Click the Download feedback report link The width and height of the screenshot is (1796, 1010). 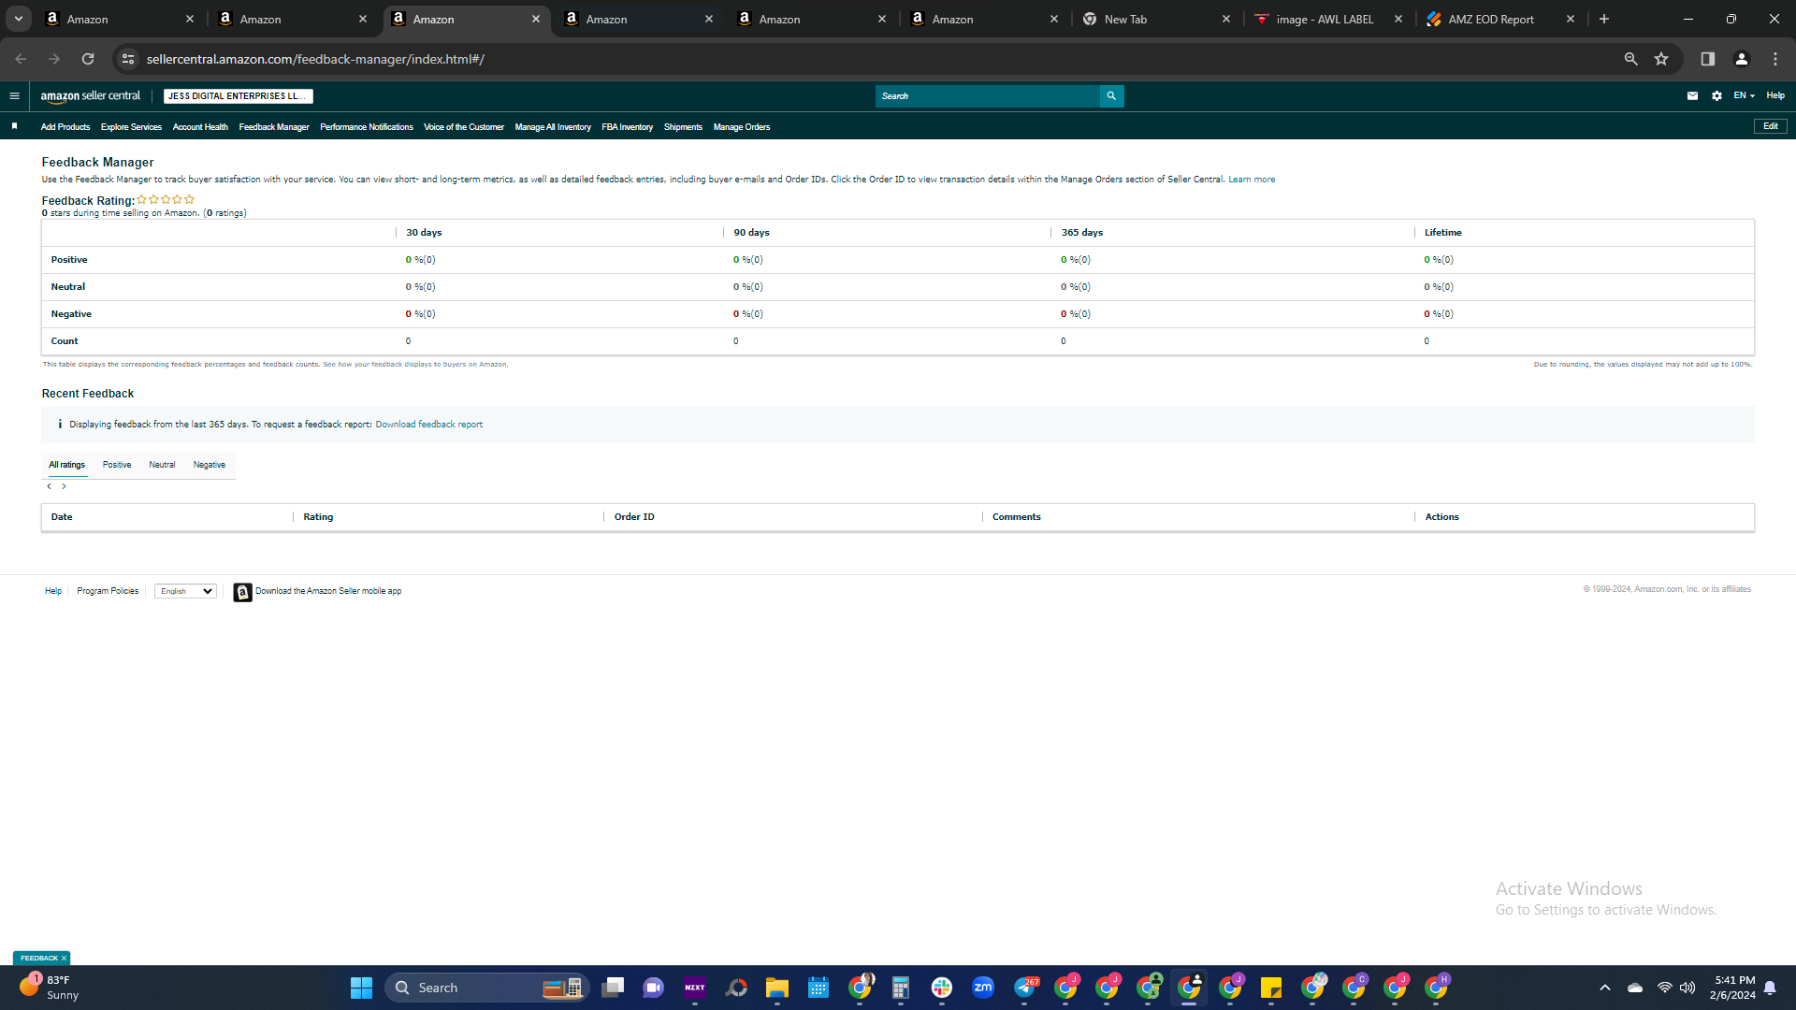click(429, 425)
